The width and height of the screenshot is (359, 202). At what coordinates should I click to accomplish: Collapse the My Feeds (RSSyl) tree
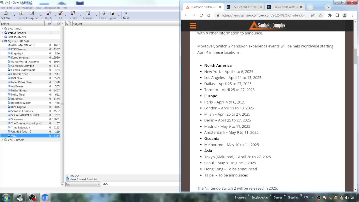click(2, 41)
